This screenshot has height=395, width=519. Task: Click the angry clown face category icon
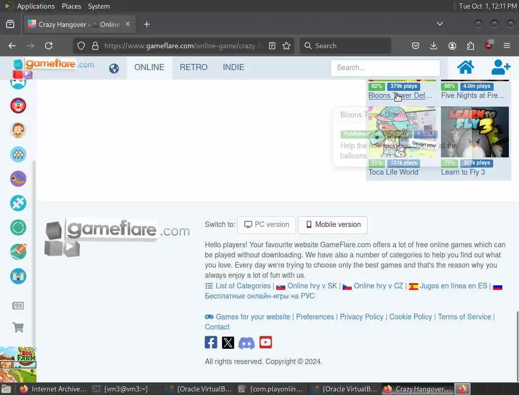pyautogui.click(x=18, y=106)
